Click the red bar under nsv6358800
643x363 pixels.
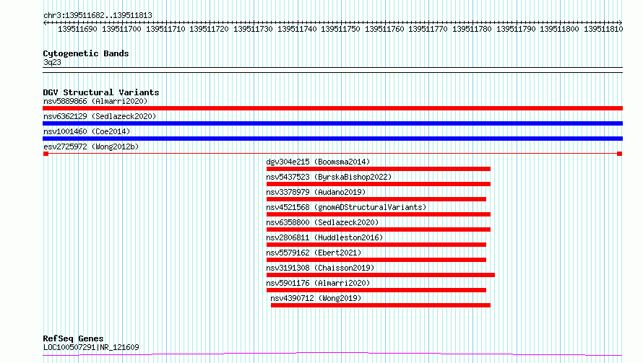click(378, 229)
